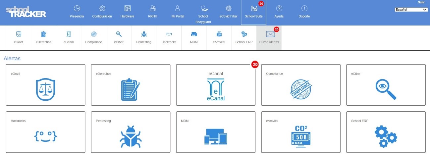Image resolution: width=430 pixels, height=159 pixels.
Task: Click the Configuración gear icon
Action: coord(102,9)
